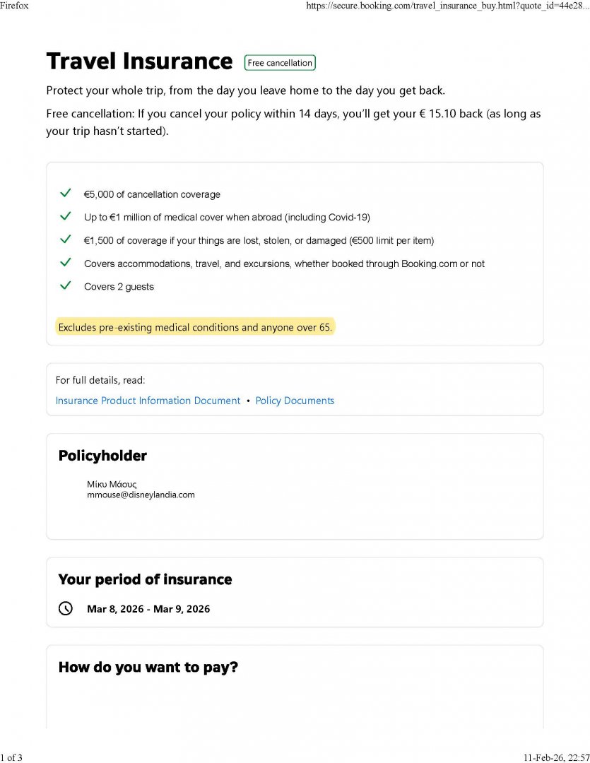The image size is (590, 763).
Task: Click the Travel Insurance page title
Action: click(x=139, y=61)
